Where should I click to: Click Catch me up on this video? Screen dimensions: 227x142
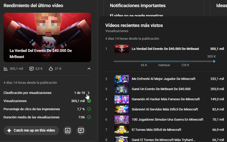pos(31,130)
